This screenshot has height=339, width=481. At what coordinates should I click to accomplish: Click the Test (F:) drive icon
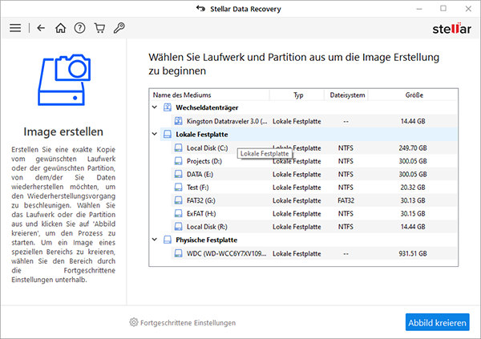click(x=179, y=188)
